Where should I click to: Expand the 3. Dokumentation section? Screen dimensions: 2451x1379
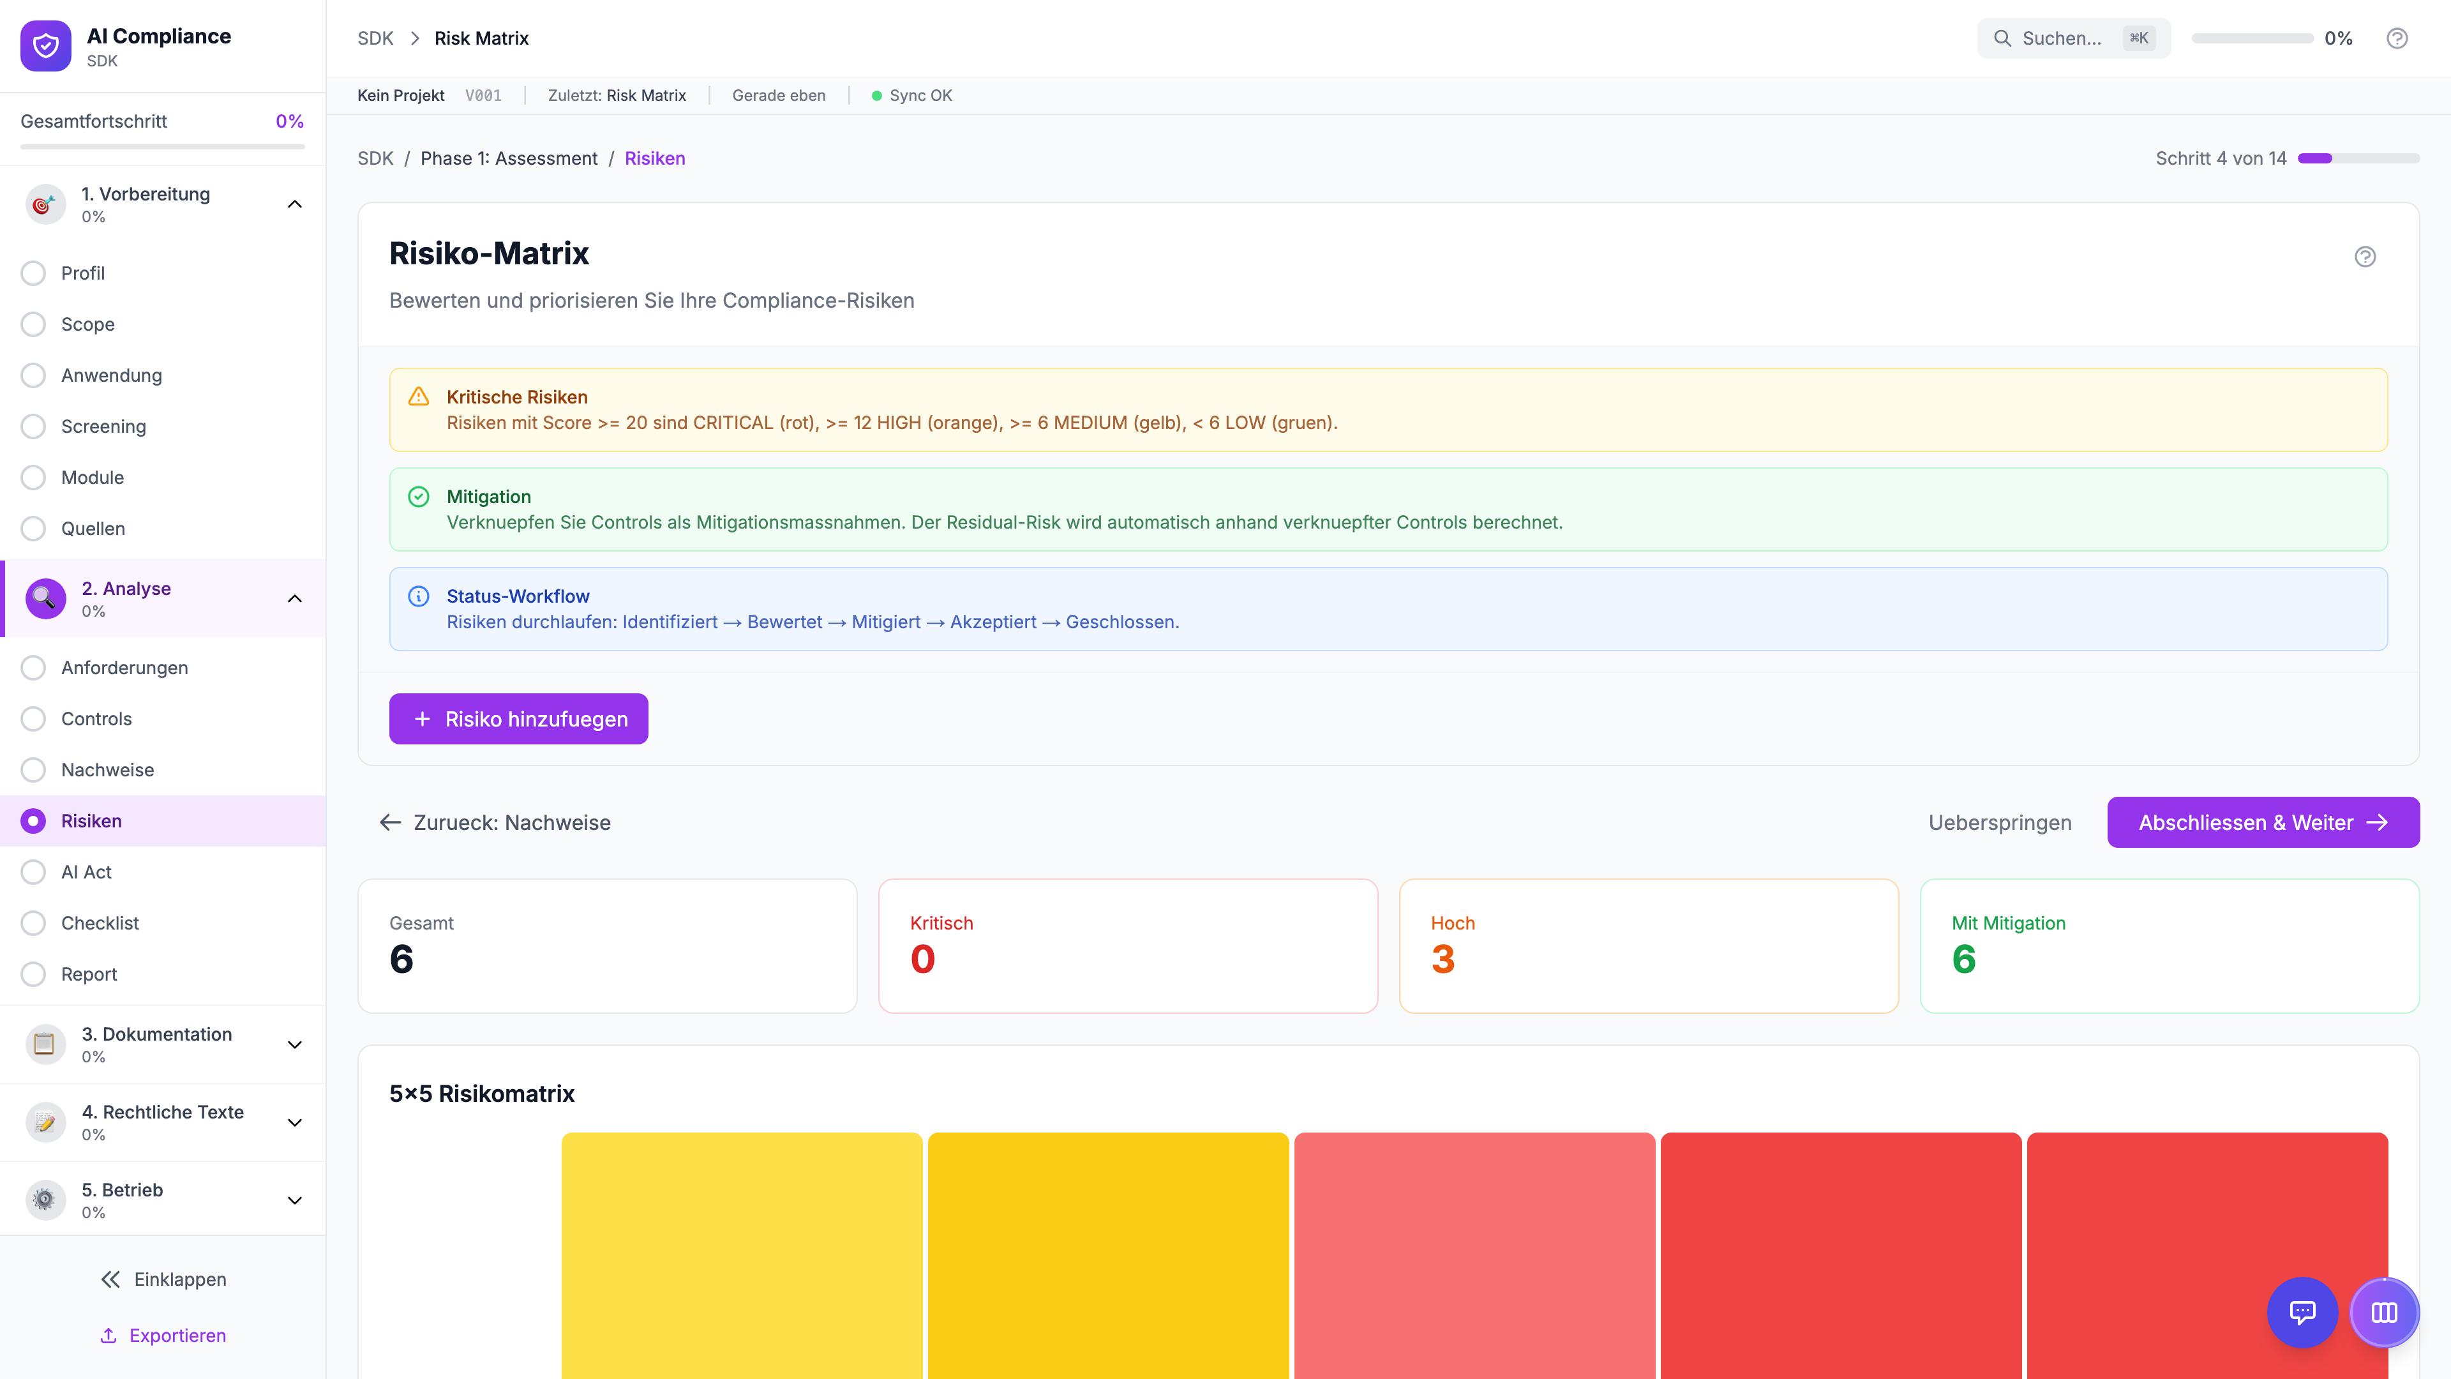pos(295,1044)
